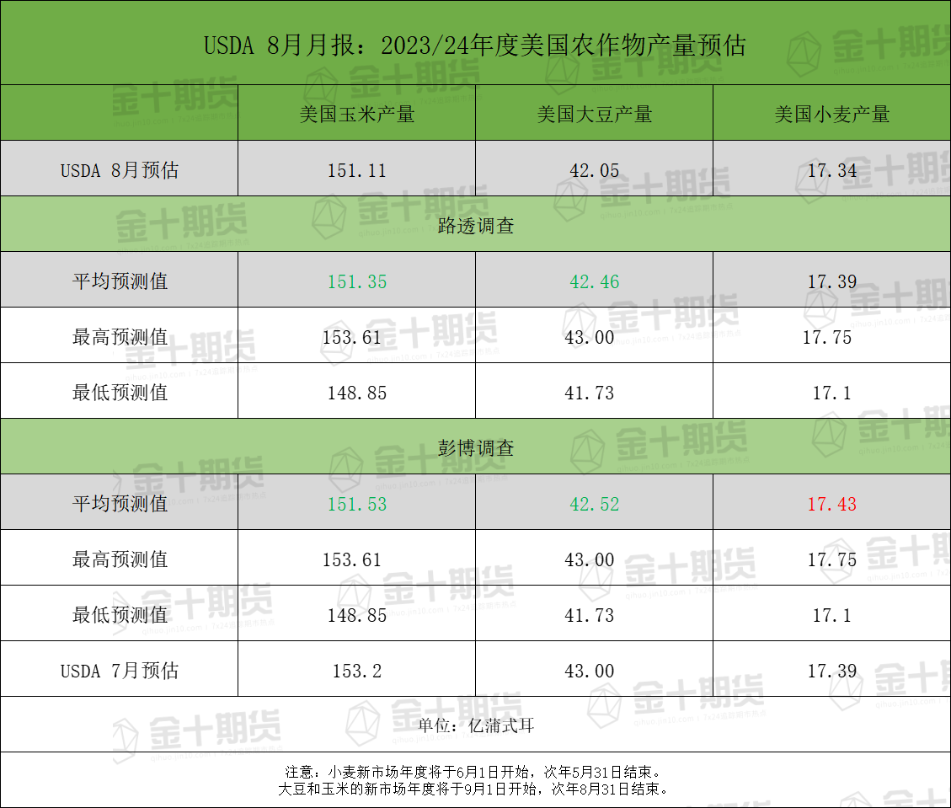Click the '路透调查' section heading
This screenshot has width=951, height=808.
click(475, 226)
